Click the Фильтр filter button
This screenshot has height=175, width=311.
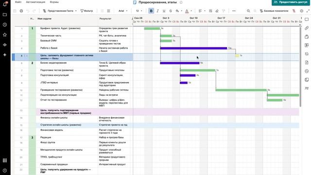click(x=86, y=11)
